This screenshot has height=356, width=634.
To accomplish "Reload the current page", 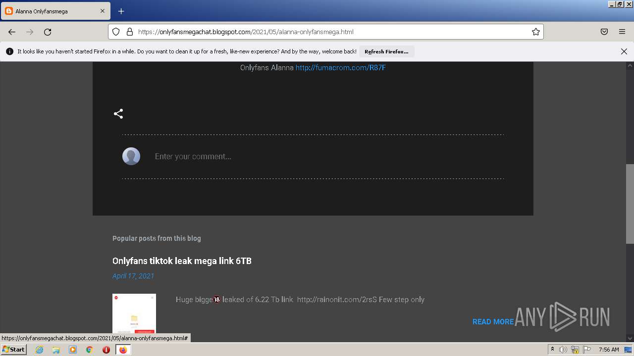I will point(48,32).
